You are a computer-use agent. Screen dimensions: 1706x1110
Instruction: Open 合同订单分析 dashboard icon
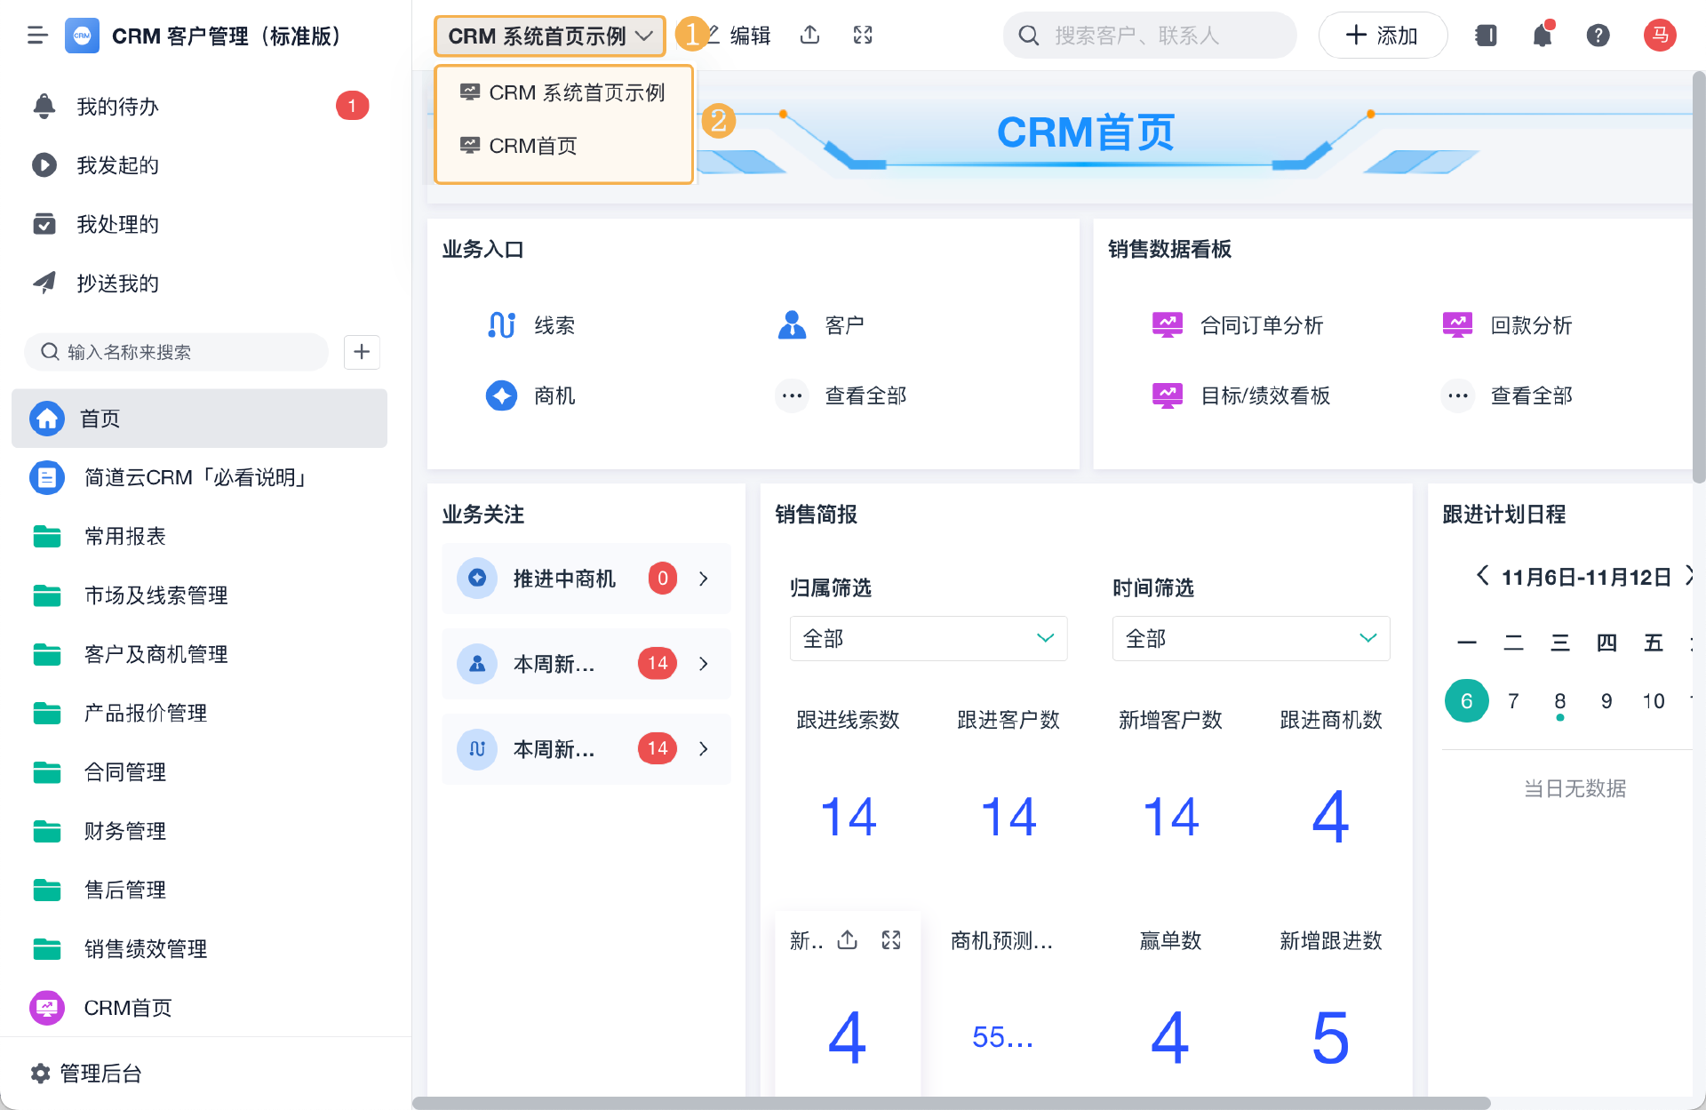1168,325
